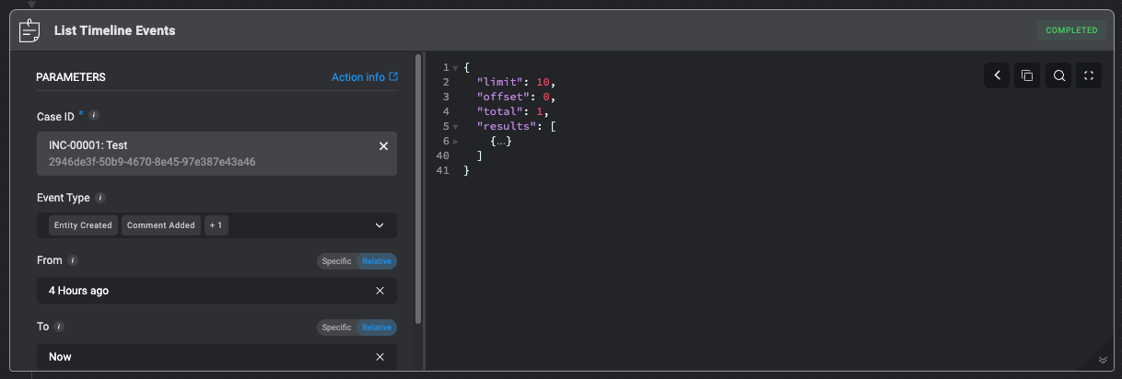1122x379 pixels.
Task: Clear the '4 Hours ago' From value
Action: 380,291
